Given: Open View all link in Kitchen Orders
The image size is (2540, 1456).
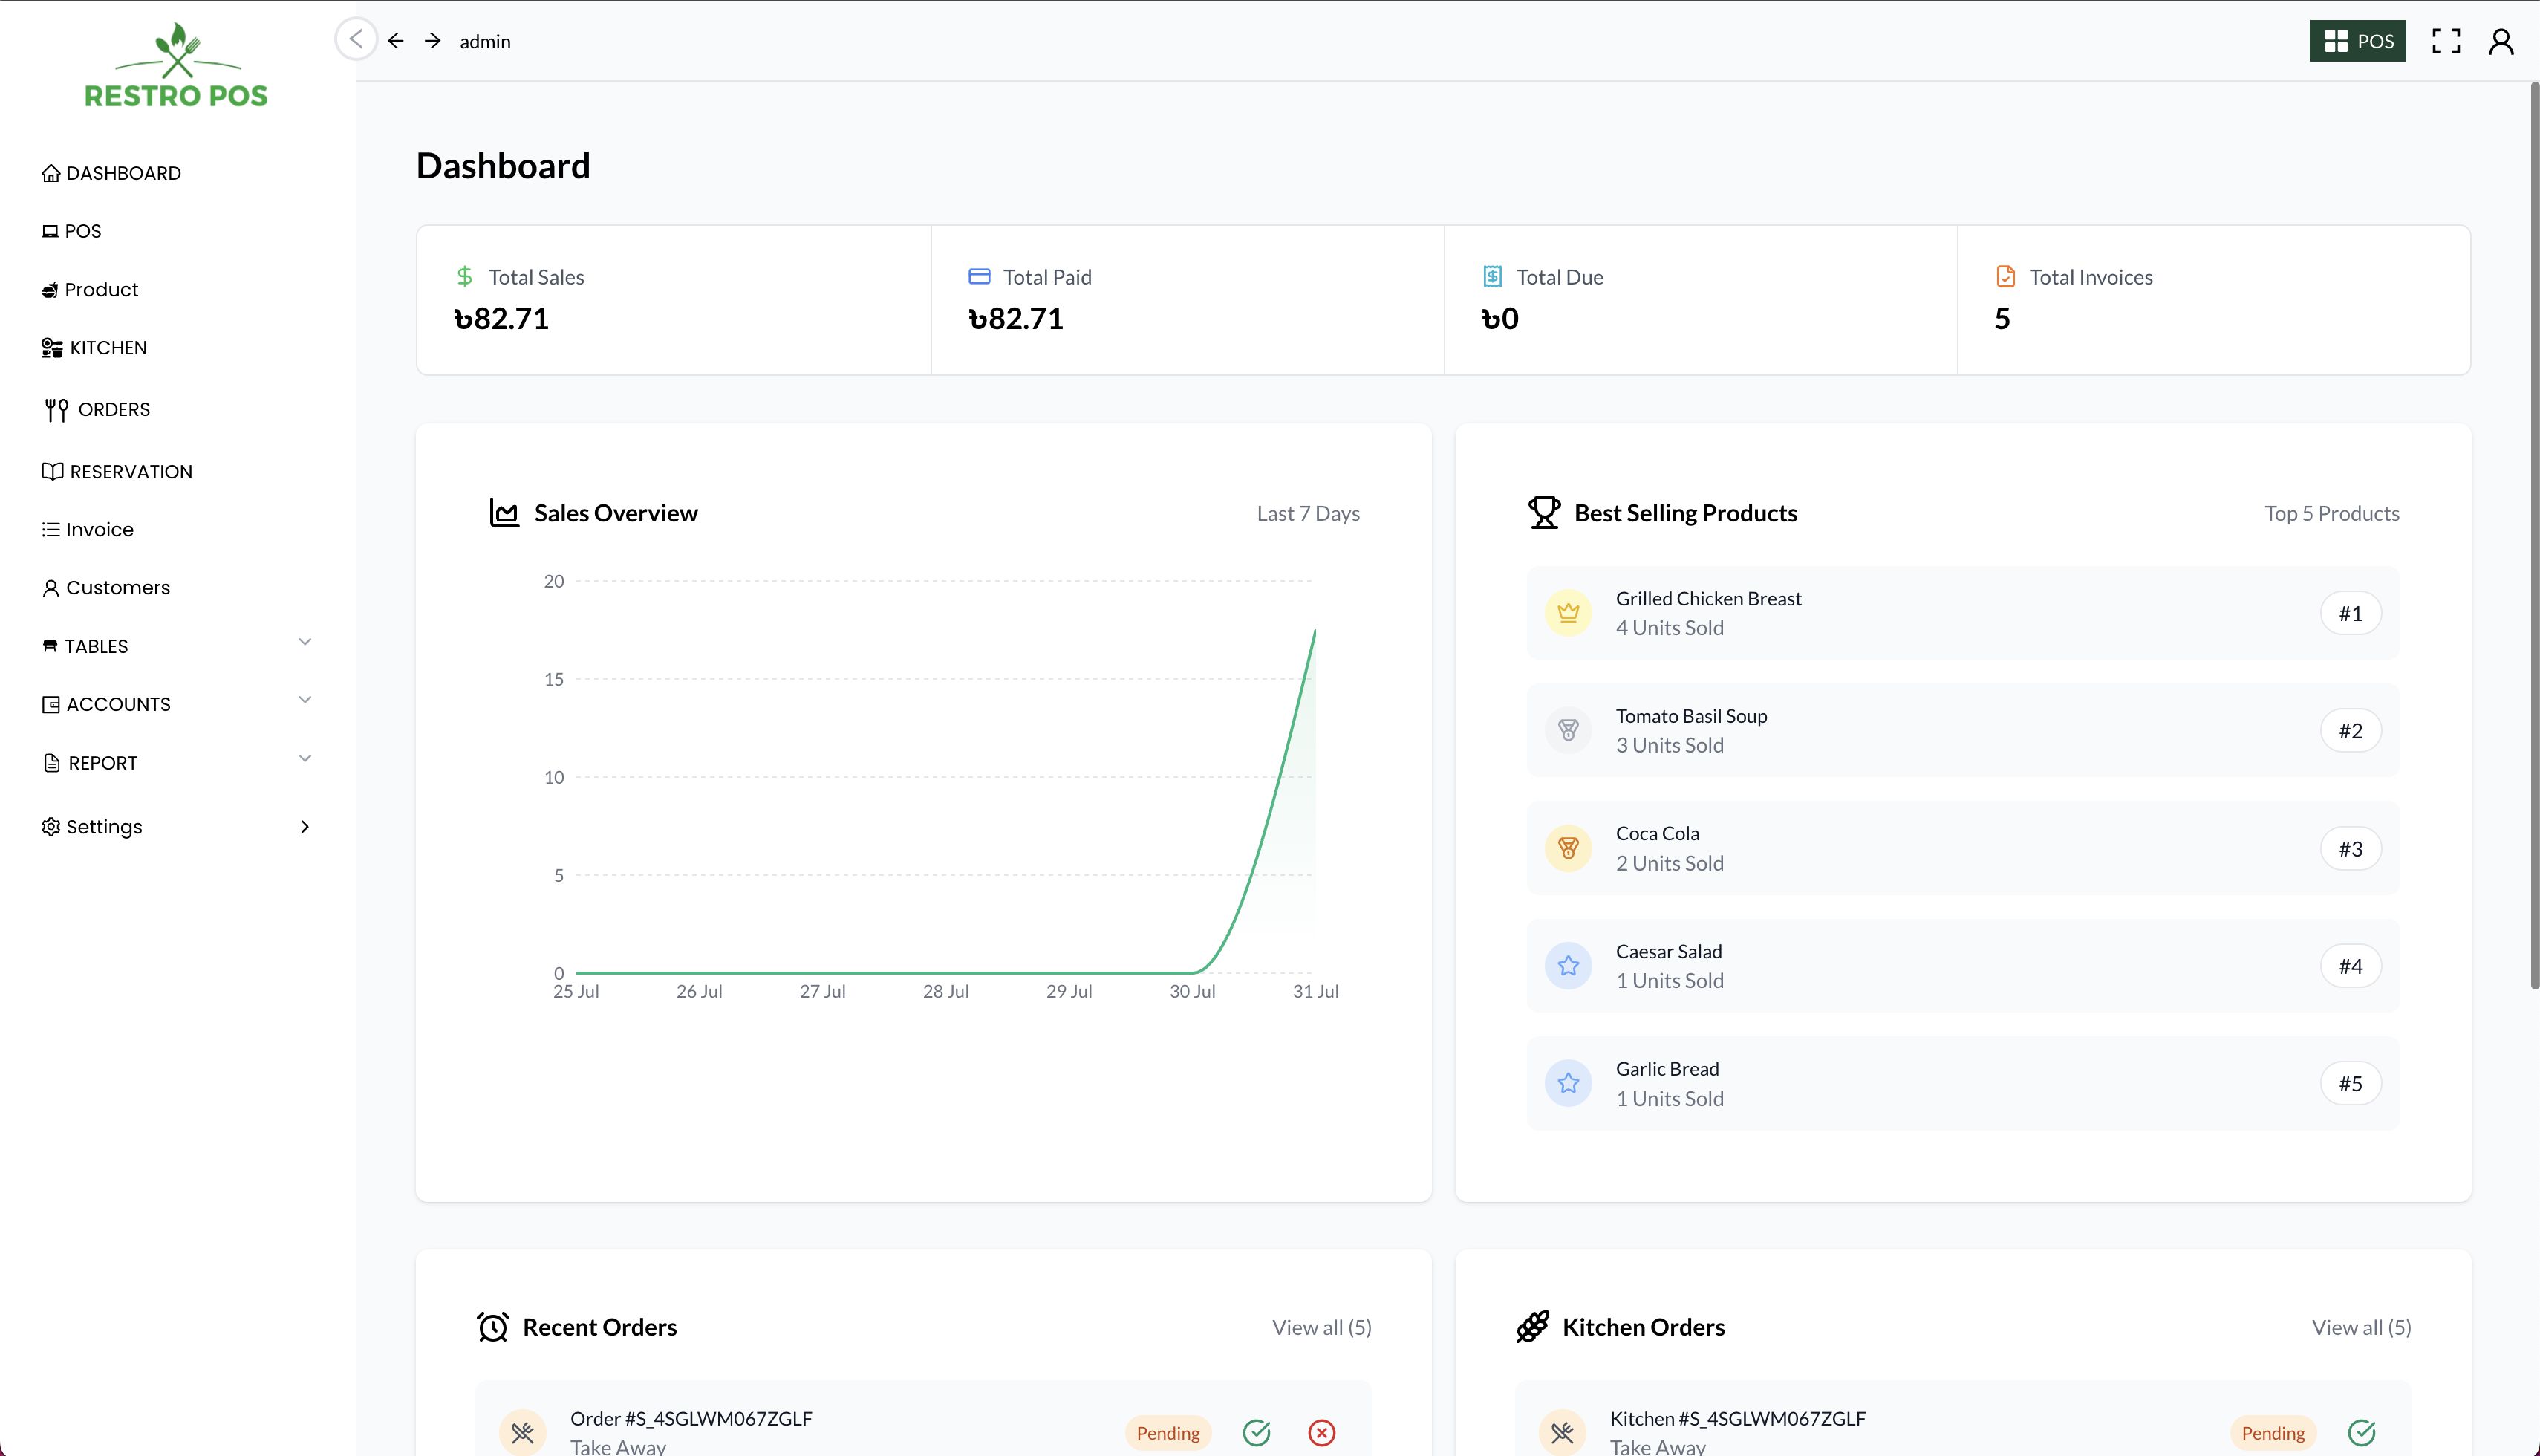Looking at the screenshot, I should click(x=2360, y=1327).
